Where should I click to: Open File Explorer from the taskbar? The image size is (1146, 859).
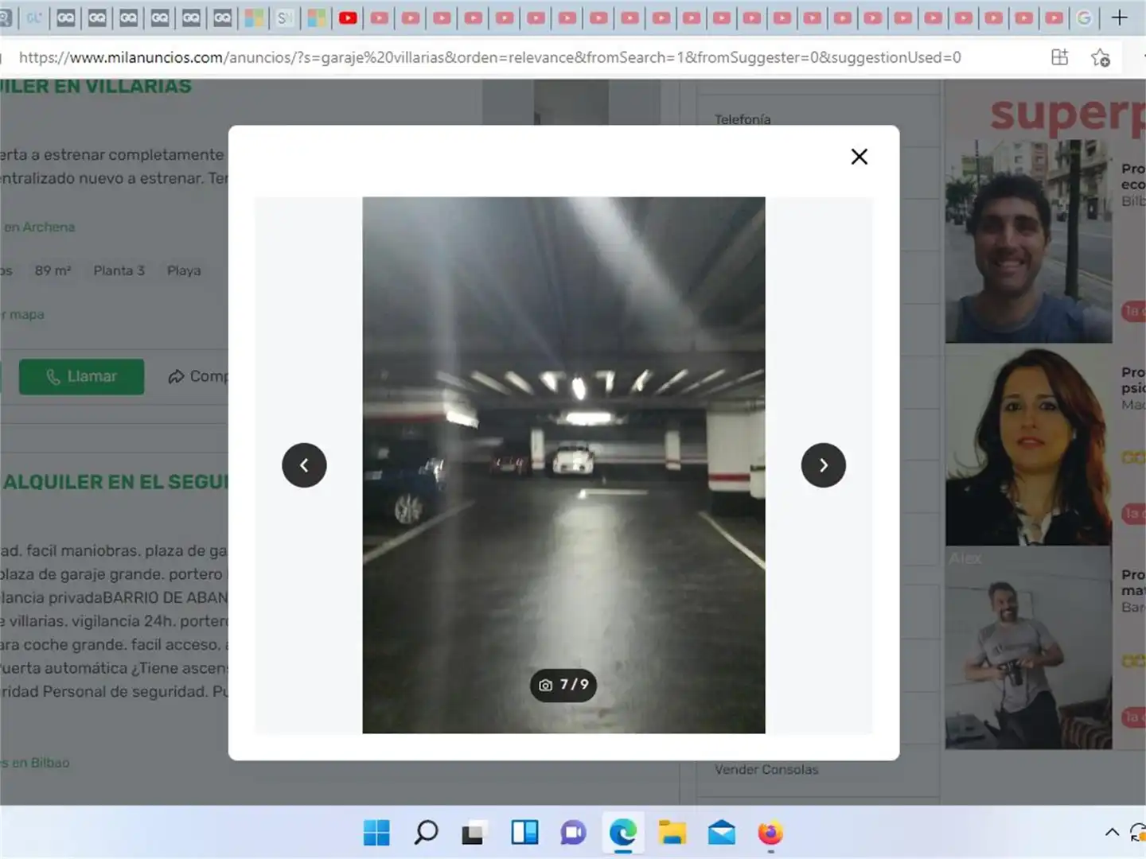(x=672, y=833)
